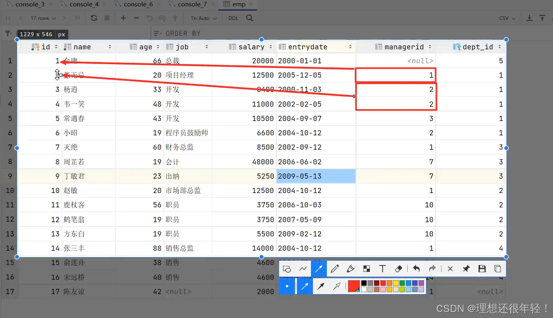Select the name cell 周芷若
The height and width of the screenshot is (318, 553).
[88, 162]
